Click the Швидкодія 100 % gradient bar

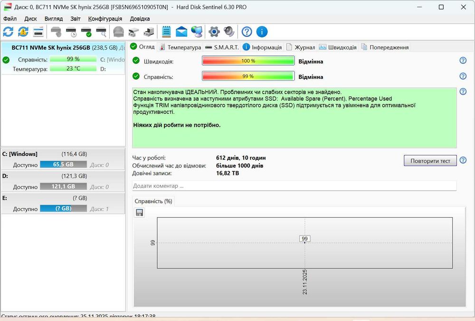tap(248, 61)
